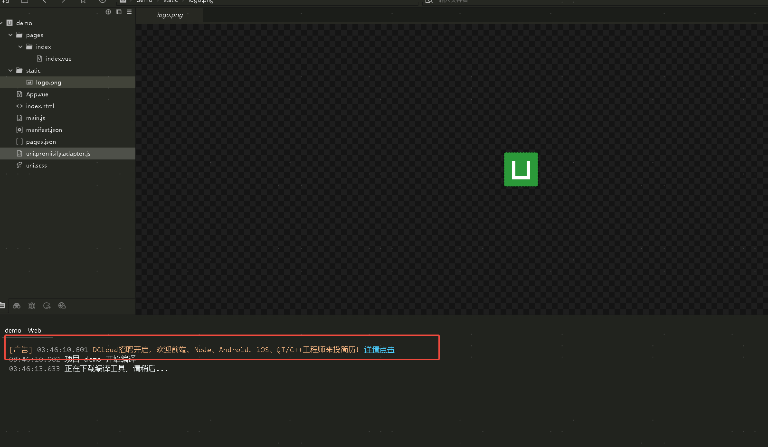Select the index folder label
Image resolution: width=768 pixels, height=447 pixels.
pos(43,47)
